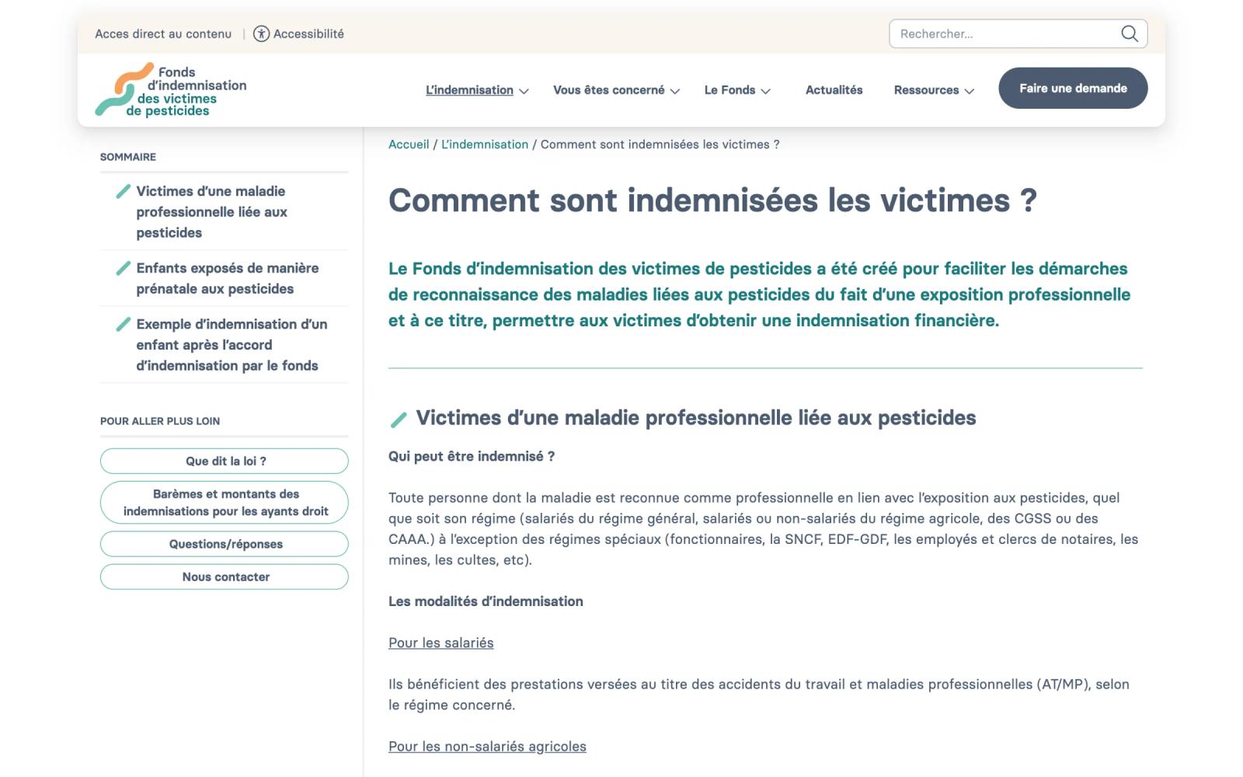Image resolution: width=1243 pixels, height=777 pixels.
Task: Click the section heading 'Victimes d'une maladie professionnelle liée aux pesticides'
Action: tap(696, 418)
